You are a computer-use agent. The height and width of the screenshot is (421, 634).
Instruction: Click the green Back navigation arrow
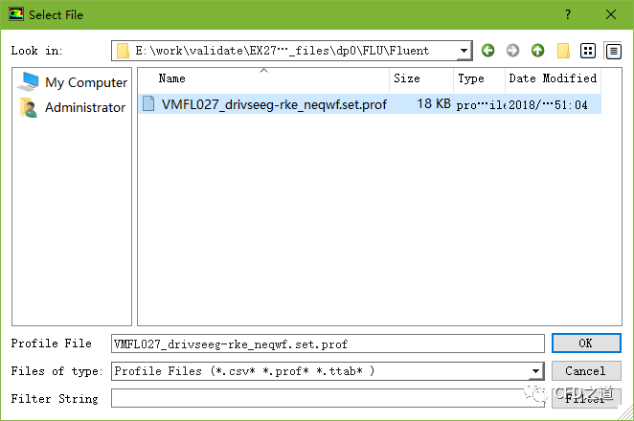coord(488,51)
